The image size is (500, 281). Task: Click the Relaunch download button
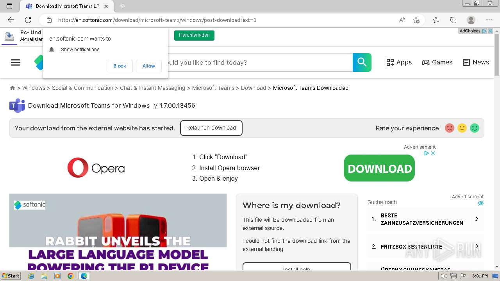[x=211, y=128]
